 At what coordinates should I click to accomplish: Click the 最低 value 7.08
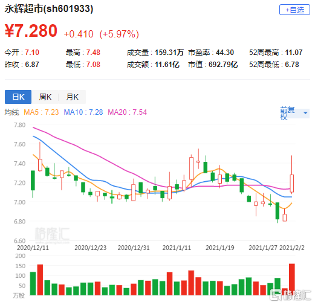[93, 65]
